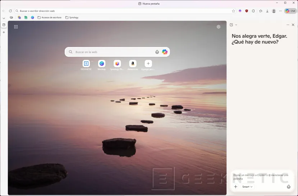Start voice search with microphone icon
The height and width of the screenshot is (196, 298).
[x=157, y=52]
